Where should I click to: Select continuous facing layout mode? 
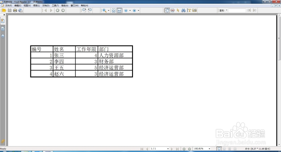[230, 149]
